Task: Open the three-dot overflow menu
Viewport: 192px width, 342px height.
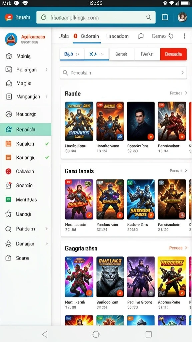Action: coord(184,36)
